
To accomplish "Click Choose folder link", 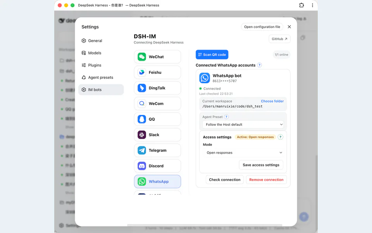I will point(272,101).
